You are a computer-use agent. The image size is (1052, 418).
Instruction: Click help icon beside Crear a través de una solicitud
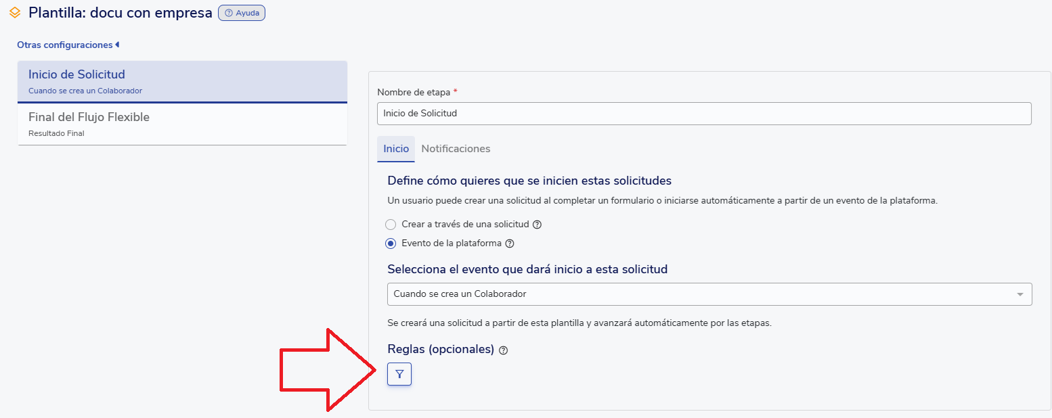538,225
